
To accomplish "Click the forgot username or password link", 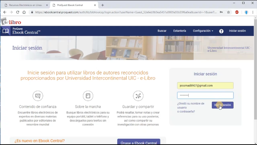I will point(191,107).
